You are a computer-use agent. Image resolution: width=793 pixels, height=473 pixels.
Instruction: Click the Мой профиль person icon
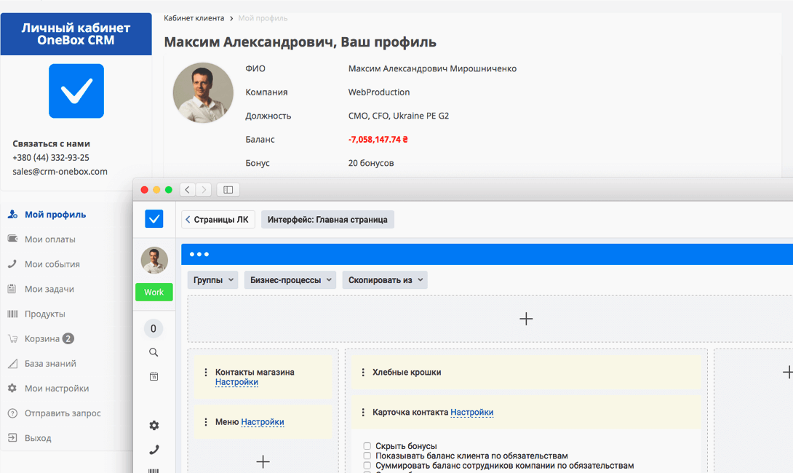(12, 214)
